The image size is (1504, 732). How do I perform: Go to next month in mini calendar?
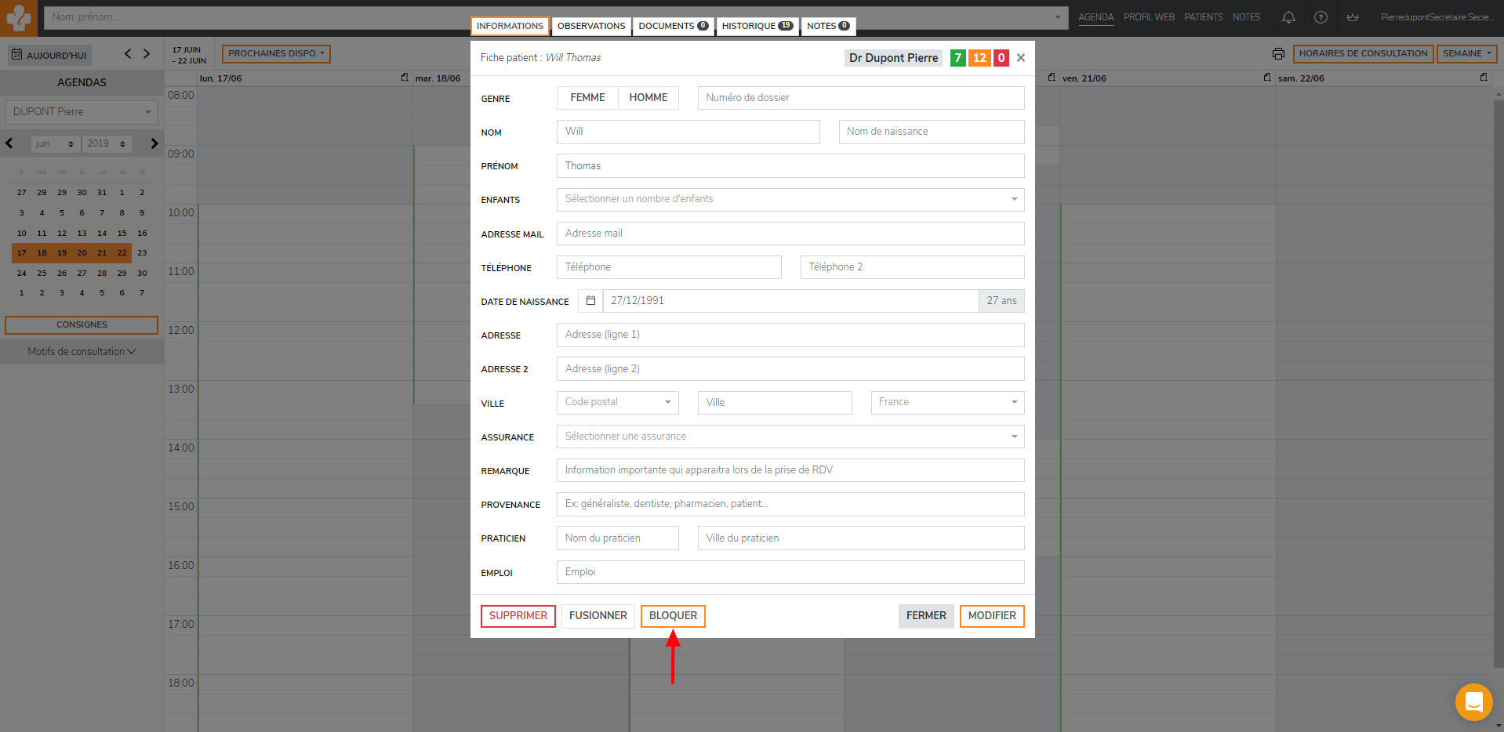[x=154, y=143]
